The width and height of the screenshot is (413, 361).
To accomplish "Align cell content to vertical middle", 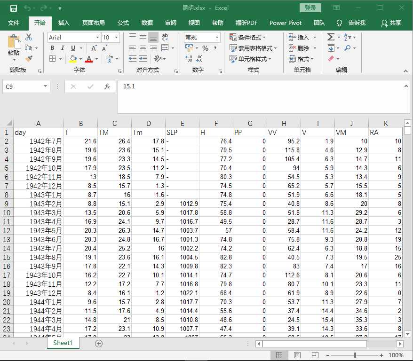I will [143, 37].
